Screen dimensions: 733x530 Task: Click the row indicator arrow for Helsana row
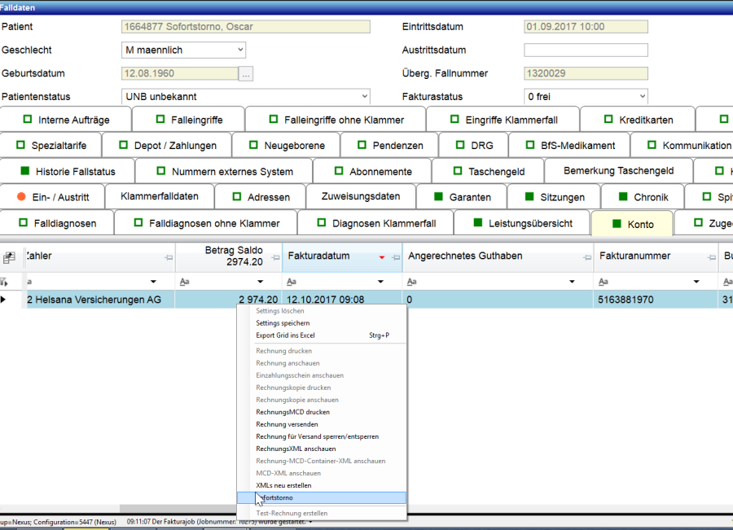(x=3, y=300)
